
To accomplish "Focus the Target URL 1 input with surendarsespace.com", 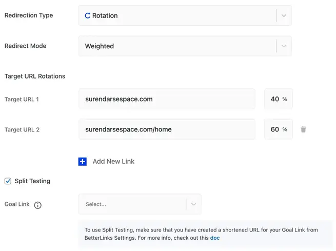I will tap(167, 99).
